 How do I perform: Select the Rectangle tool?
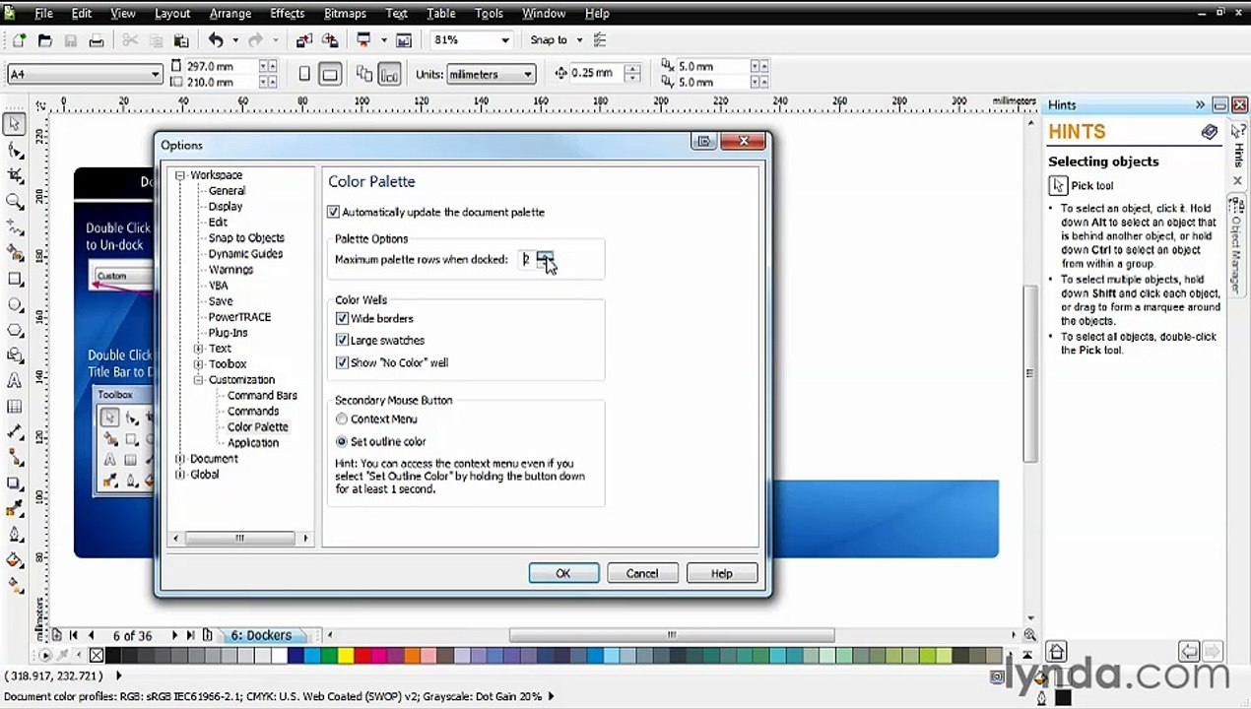point(15,279)
